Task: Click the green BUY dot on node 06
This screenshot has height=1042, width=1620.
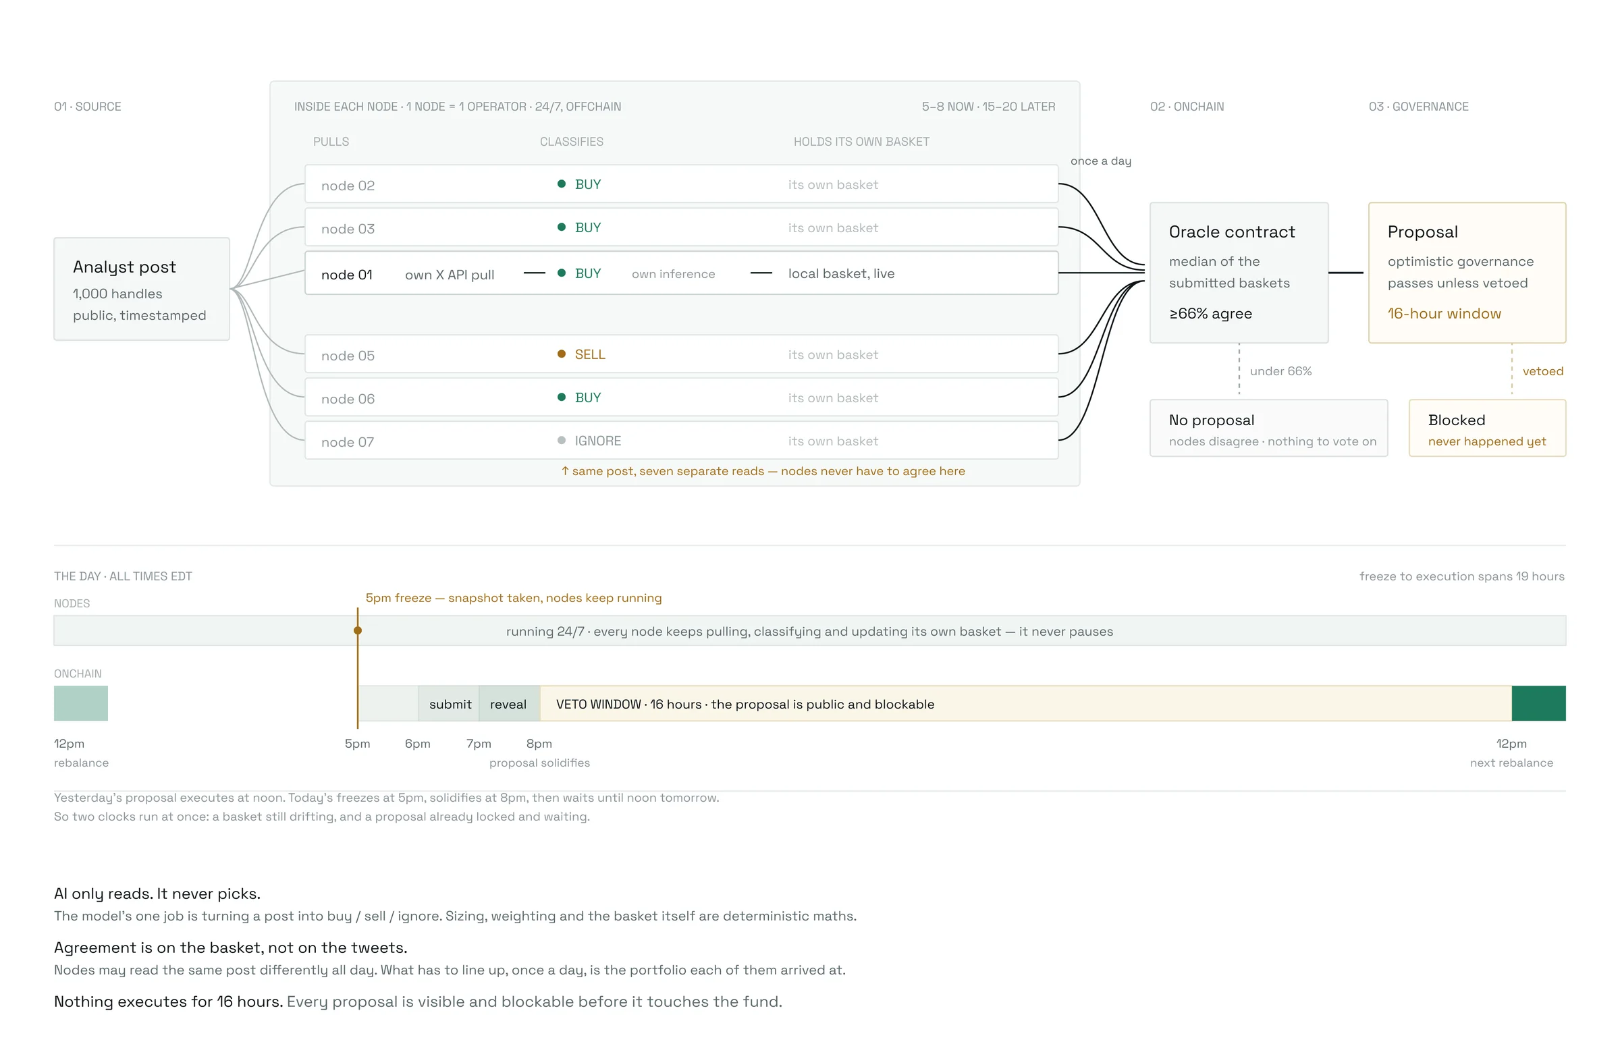Action: tap(561, 397)
